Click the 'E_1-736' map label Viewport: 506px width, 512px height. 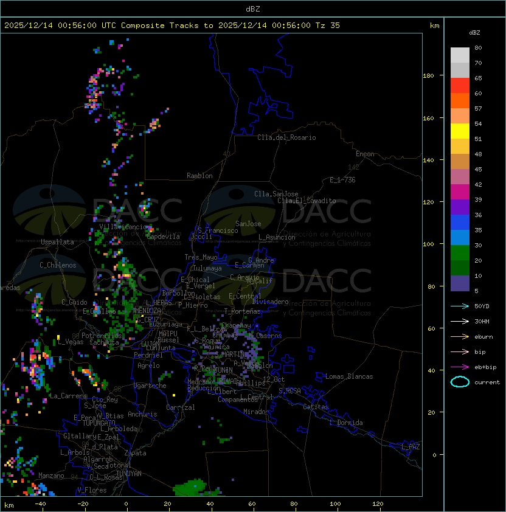point(342,180)
